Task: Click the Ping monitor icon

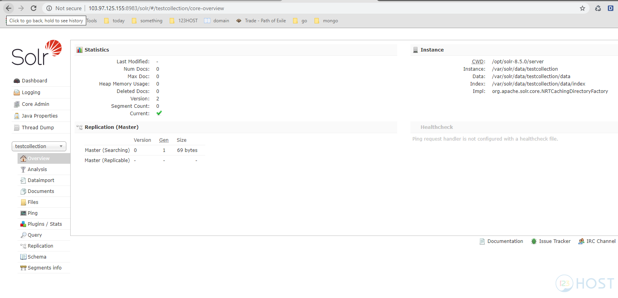Action: point(23,213)
